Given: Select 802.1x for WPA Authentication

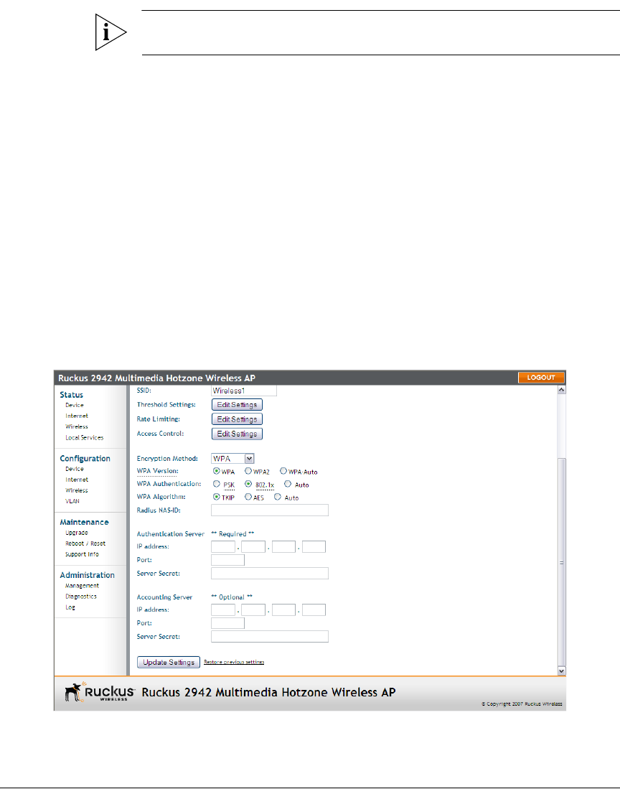Looking at the screenshot, I should pos(248,484).
